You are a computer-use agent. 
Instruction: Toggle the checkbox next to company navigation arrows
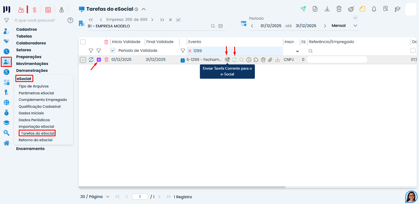178,20
